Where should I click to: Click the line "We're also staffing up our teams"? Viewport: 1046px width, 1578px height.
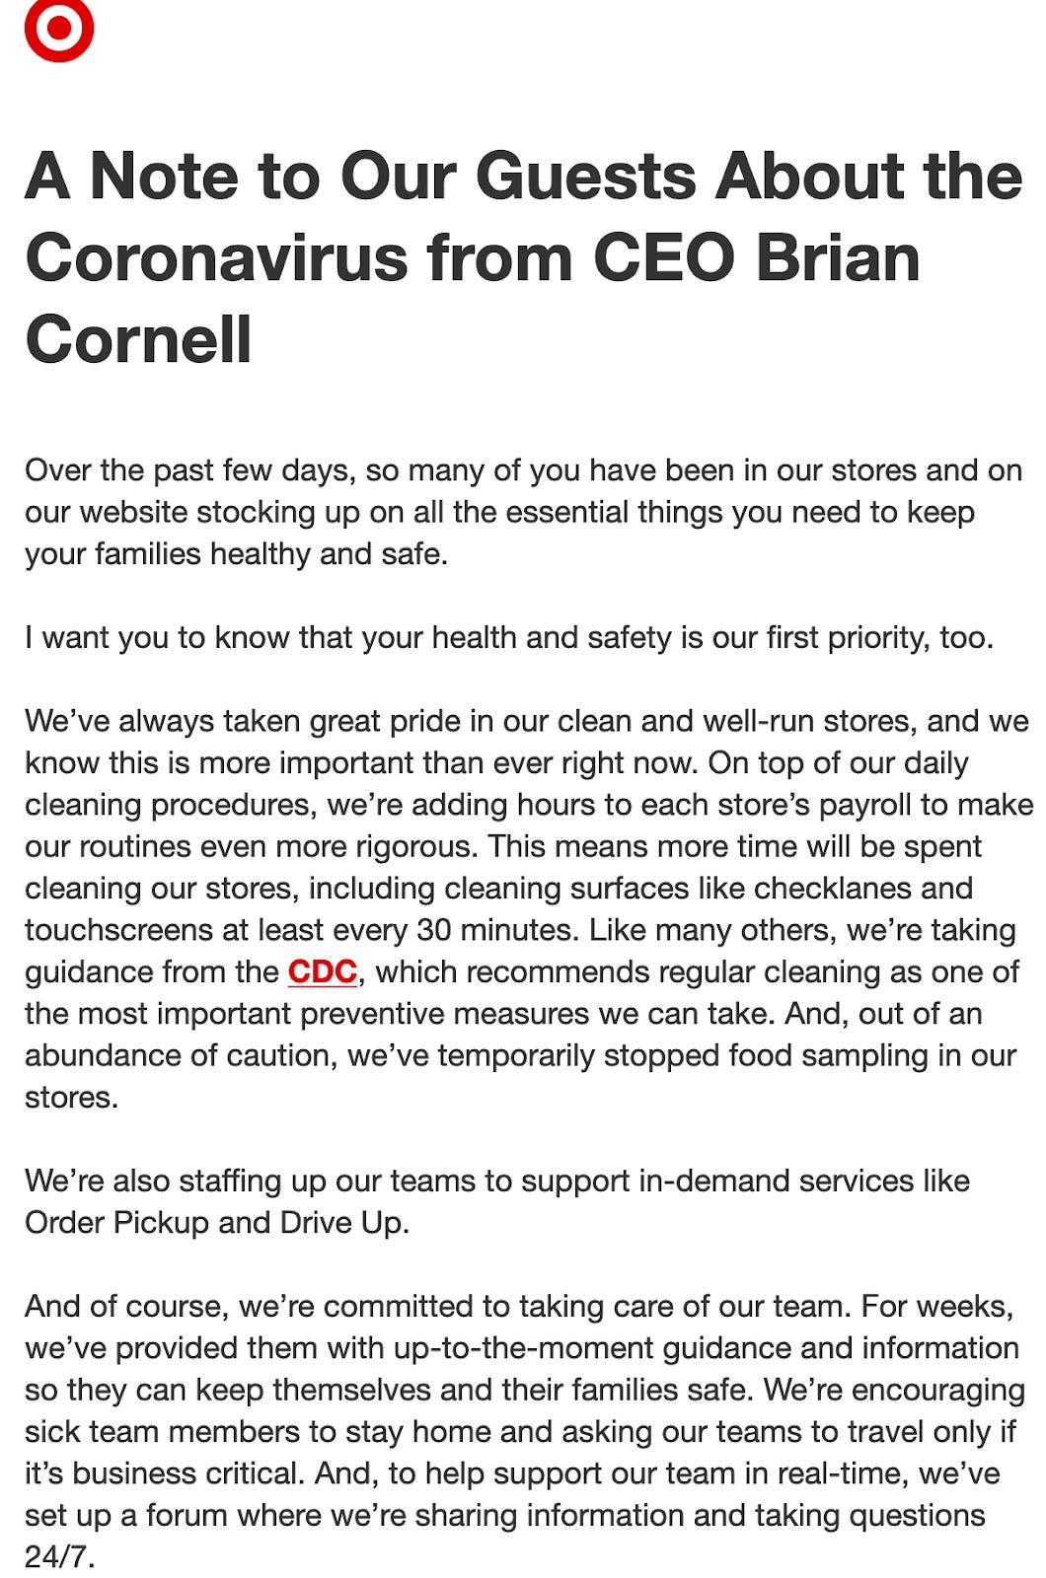[497, 1181]
